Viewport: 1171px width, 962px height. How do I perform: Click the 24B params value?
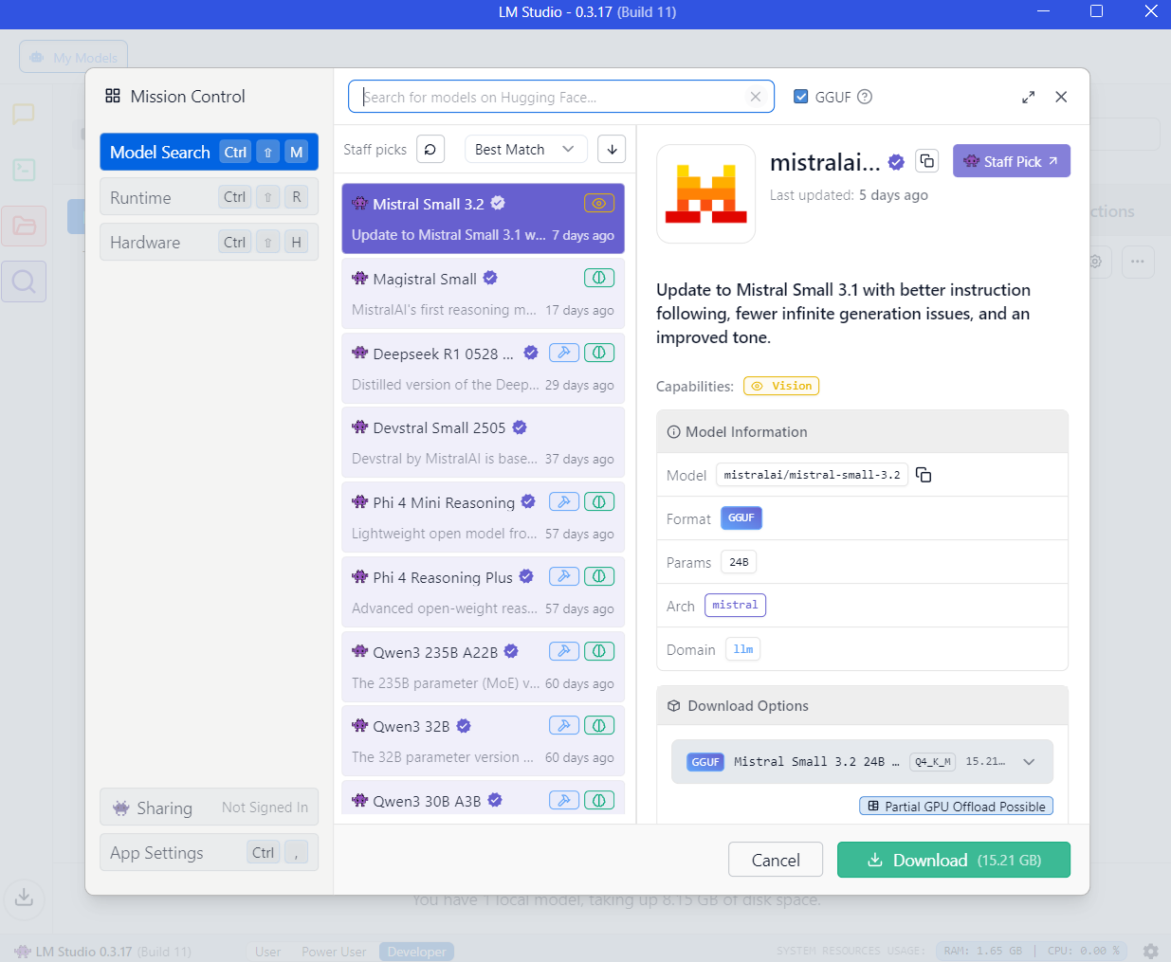click(x=739, y=562)
